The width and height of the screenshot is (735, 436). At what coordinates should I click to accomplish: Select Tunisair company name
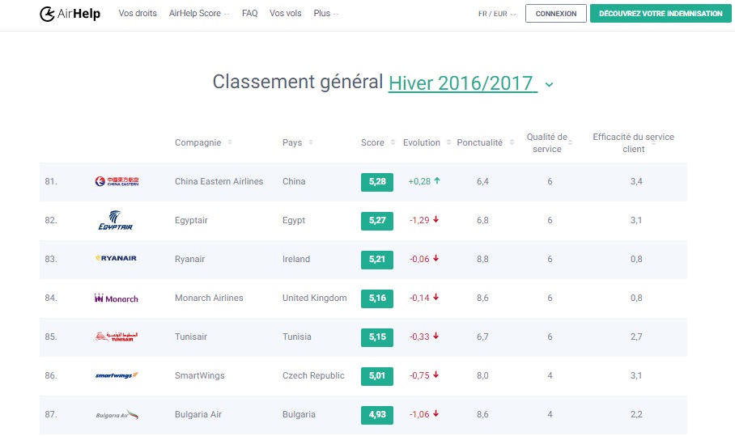(x=191, y=337)
